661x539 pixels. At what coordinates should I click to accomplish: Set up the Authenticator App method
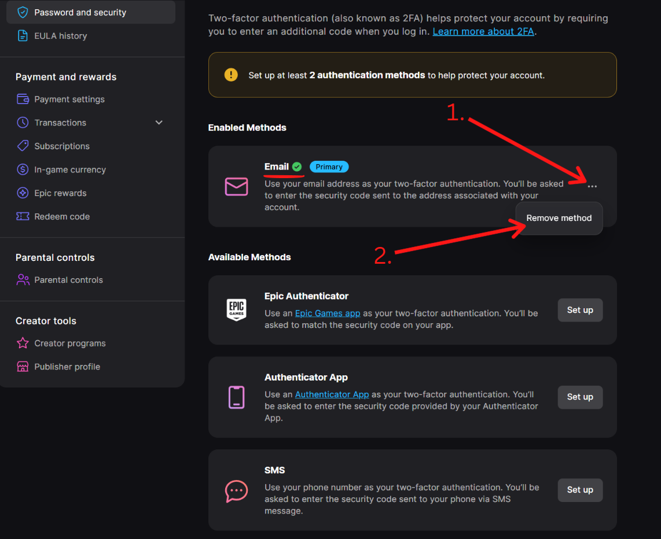click(580, 397)
